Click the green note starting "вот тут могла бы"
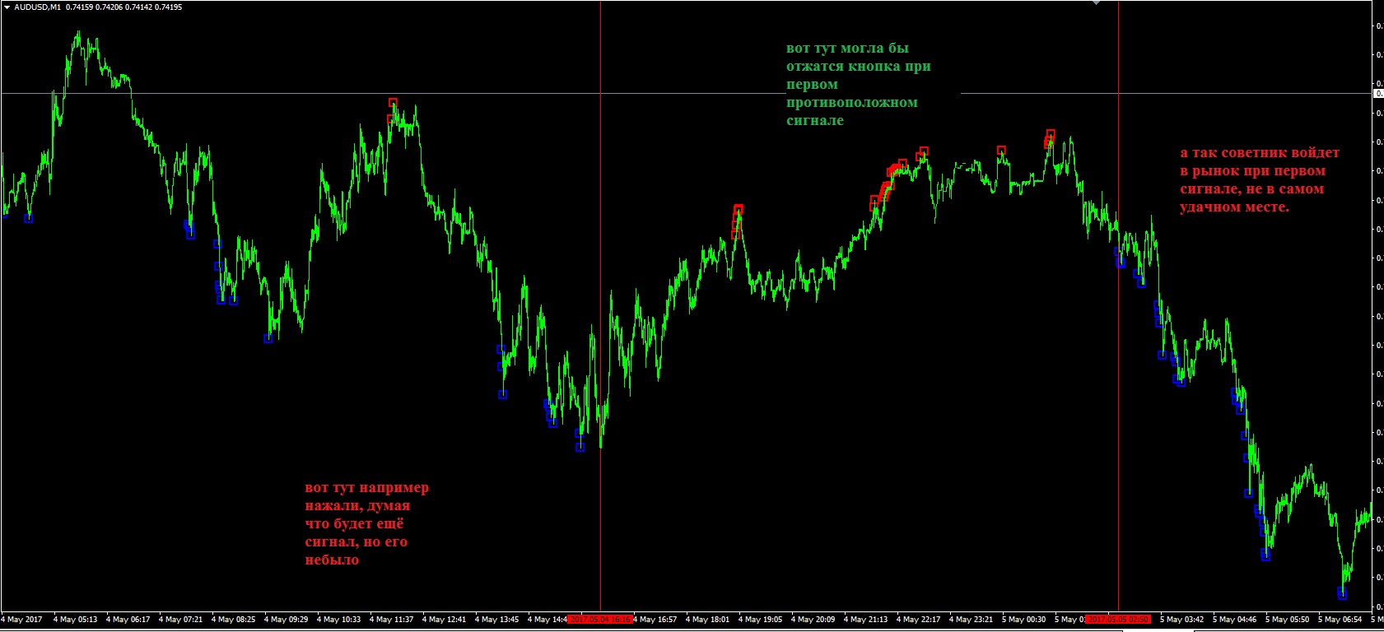The height and width of the screenshot is (632, 1384). [859, 84]
